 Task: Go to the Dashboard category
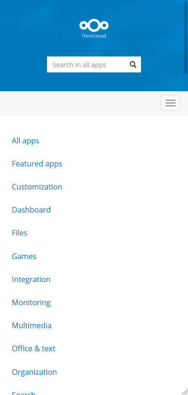click(x=31, y=210)
